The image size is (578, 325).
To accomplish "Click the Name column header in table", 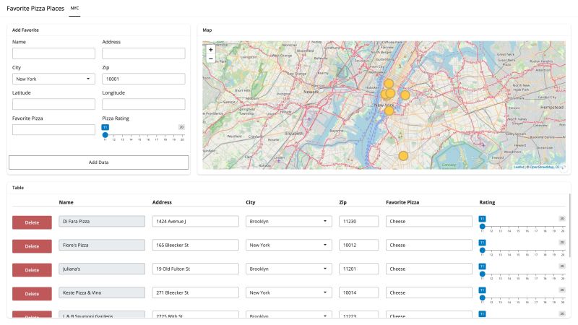I will tap(66, 202).
